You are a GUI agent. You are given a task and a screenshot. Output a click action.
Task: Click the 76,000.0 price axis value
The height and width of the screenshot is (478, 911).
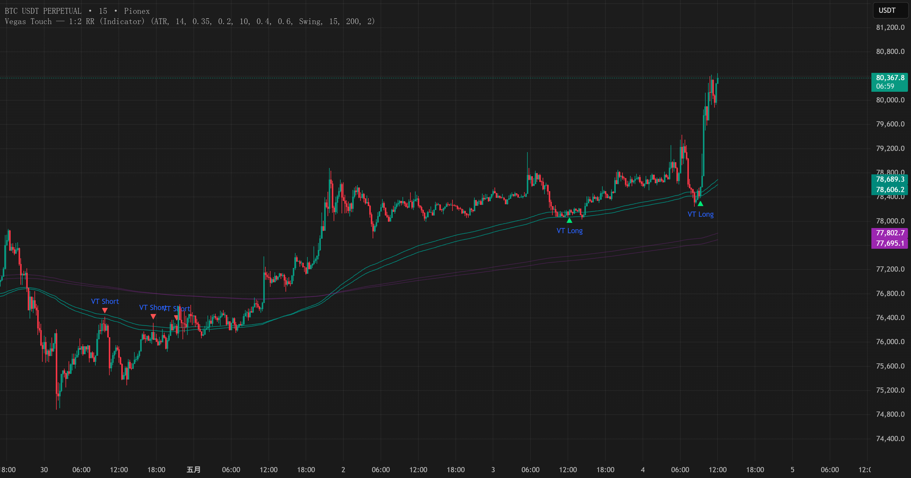[890, 342]
